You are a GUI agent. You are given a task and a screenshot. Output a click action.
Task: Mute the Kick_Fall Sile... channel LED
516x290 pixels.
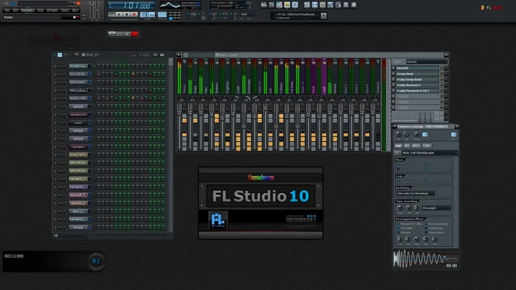(55, 75)
